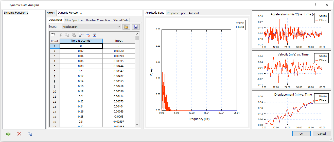Click the input cell with value 0.00414

[x=119, y=96]
